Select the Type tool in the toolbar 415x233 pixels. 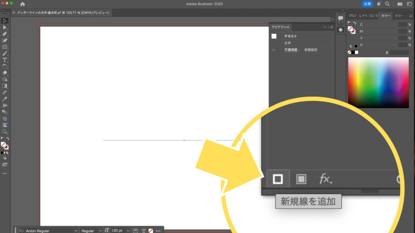pos(5,59)
